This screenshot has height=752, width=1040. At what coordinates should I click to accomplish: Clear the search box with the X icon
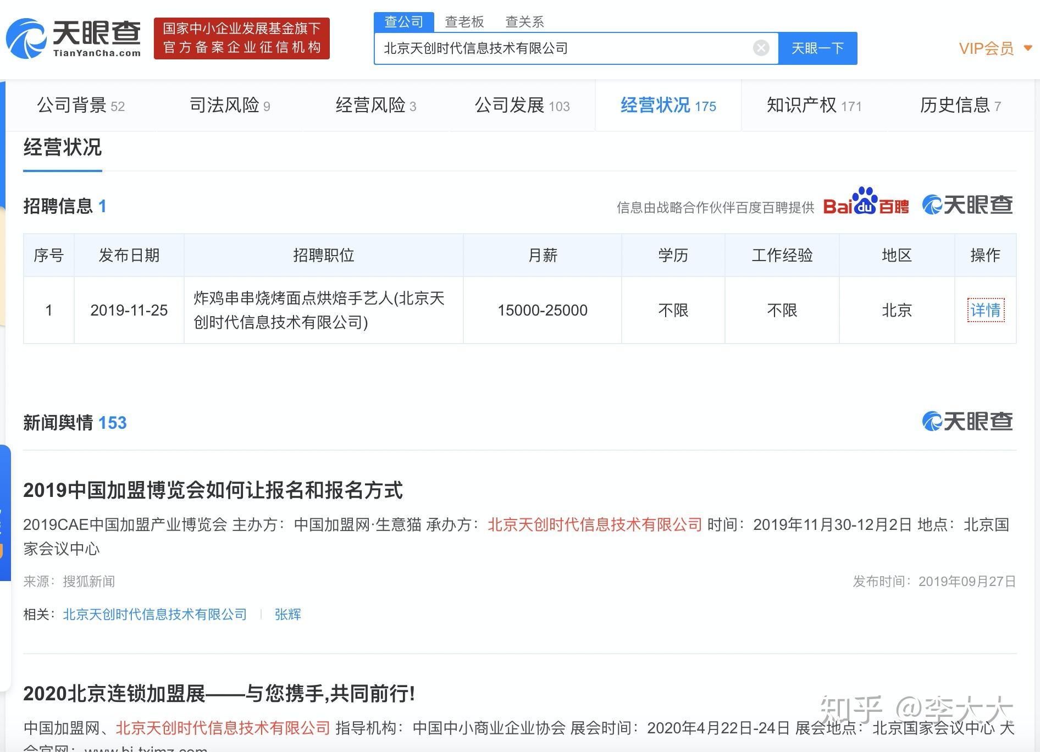tap(761, 48)
